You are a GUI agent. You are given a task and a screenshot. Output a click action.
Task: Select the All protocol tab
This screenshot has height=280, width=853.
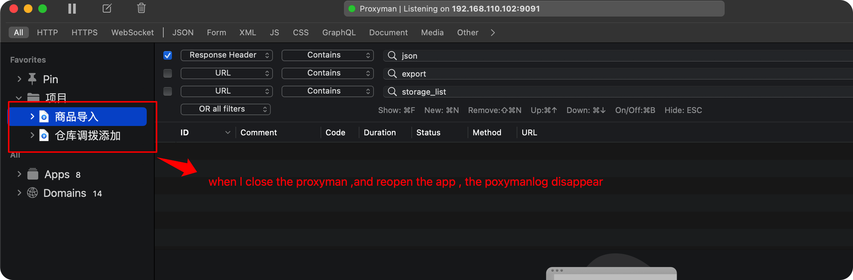(x=19, y=32)
